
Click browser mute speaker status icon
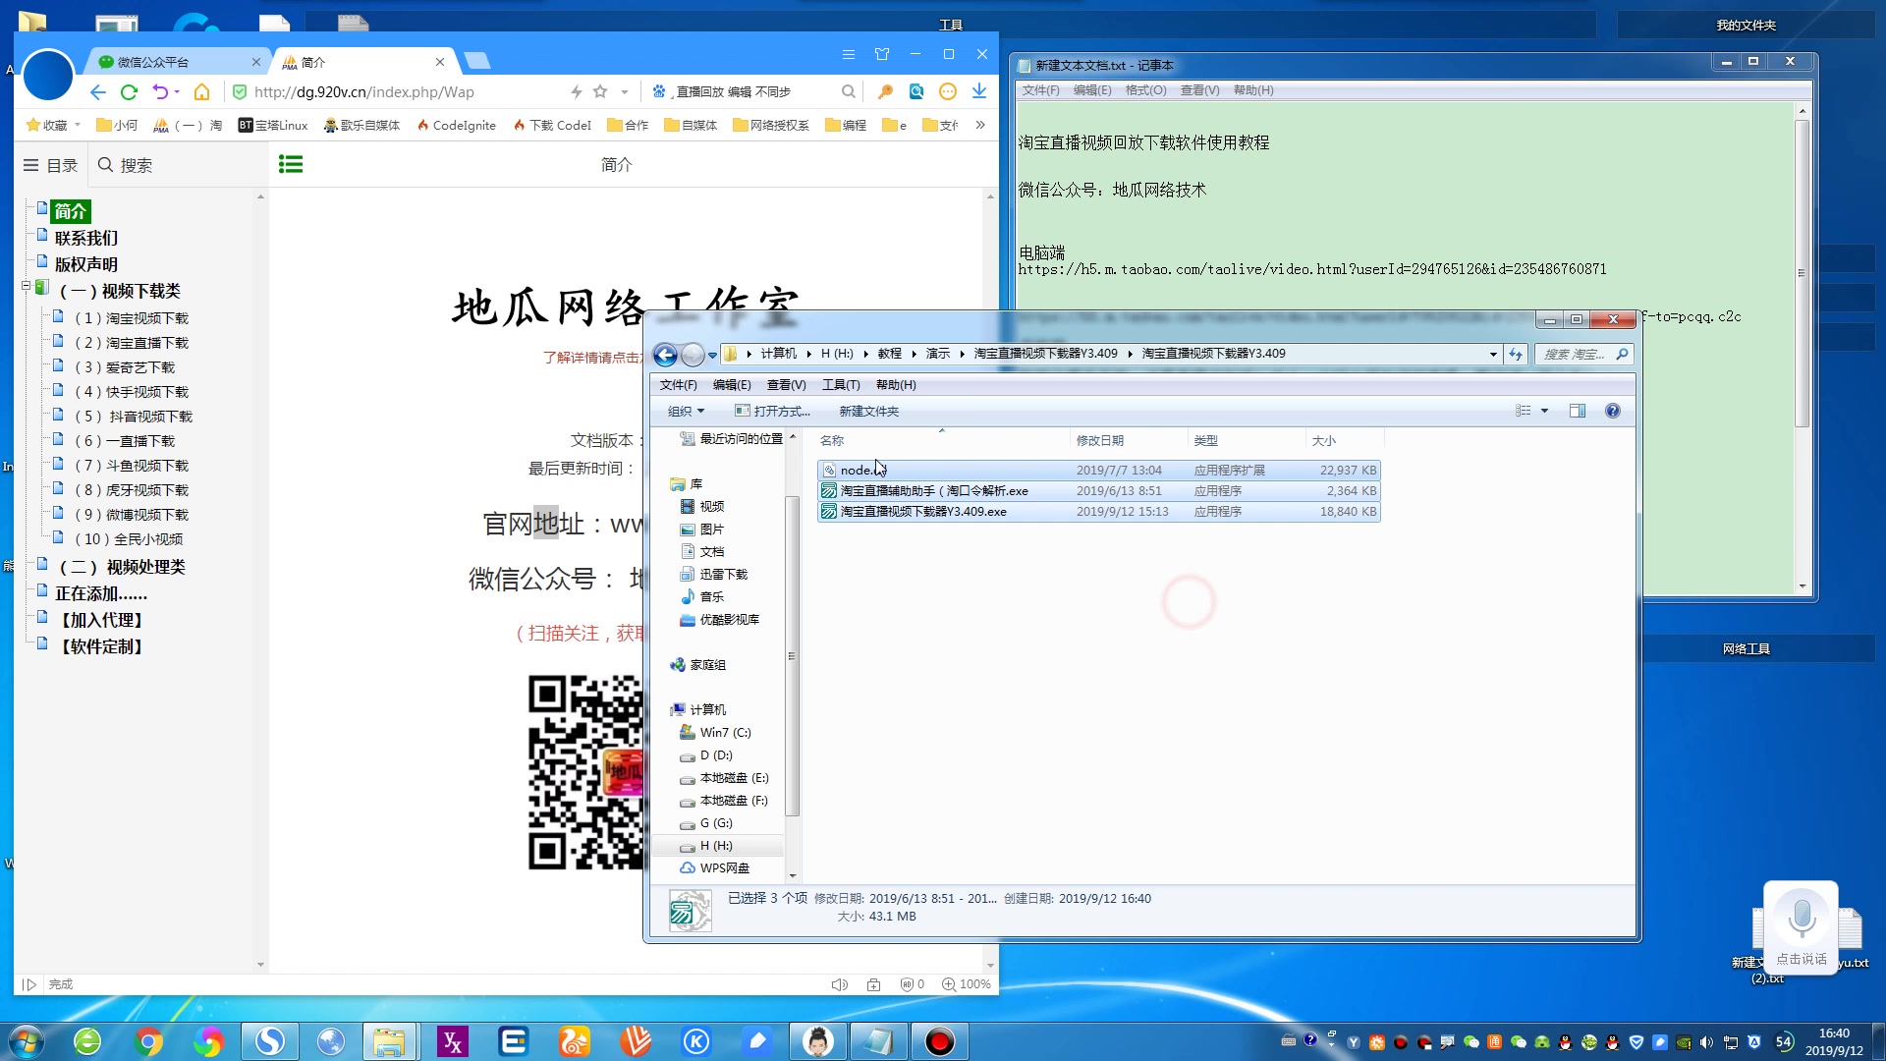tap(840, 984)
